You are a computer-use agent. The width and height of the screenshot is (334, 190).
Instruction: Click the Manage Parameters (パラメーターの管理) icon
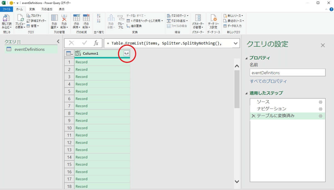click(x=198, y=18)
